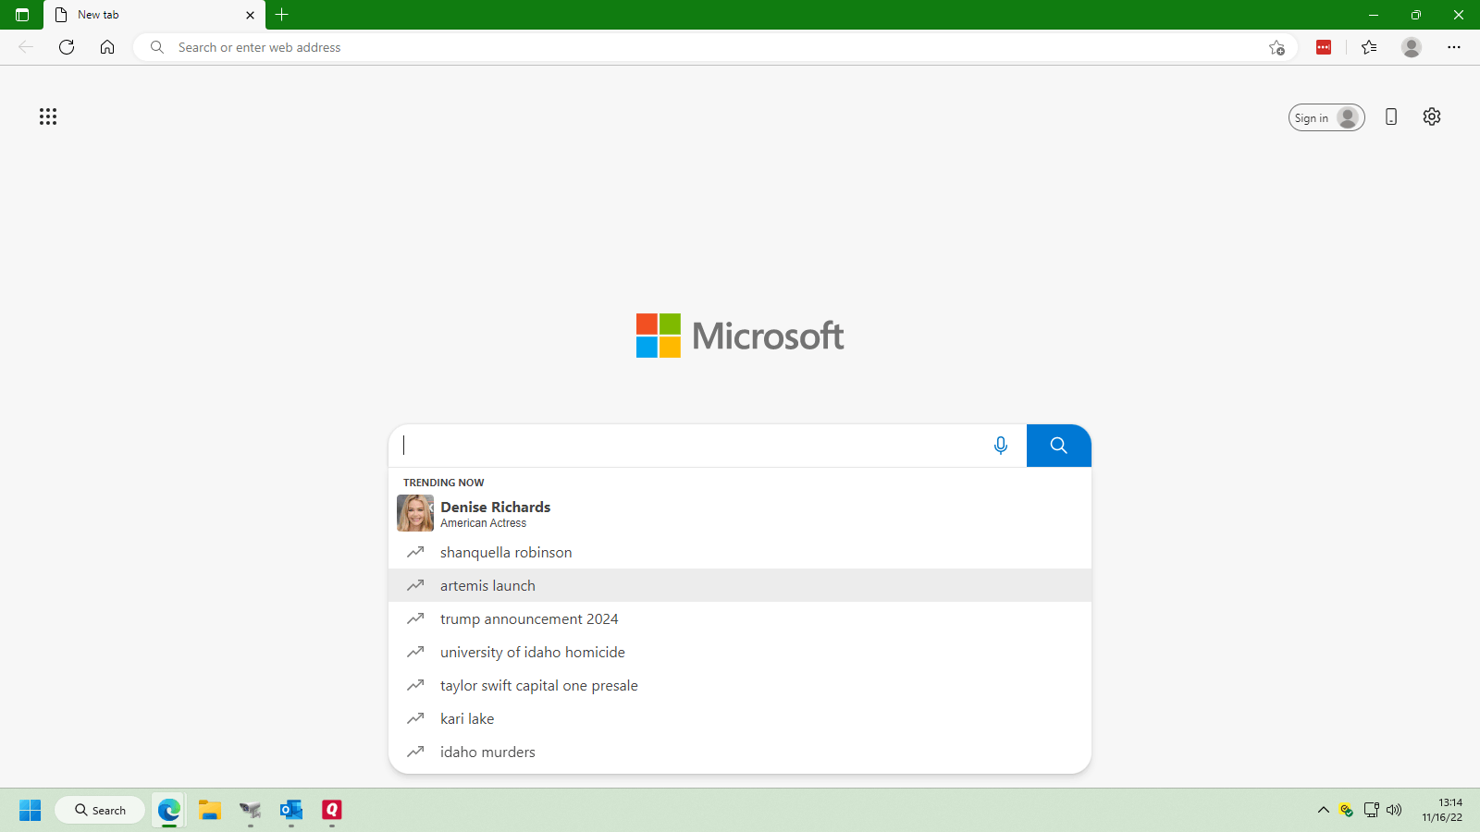This screenshot has width=1480, height=832.
Task: Open the red Q app on taskbar
Action: point(332,810)
